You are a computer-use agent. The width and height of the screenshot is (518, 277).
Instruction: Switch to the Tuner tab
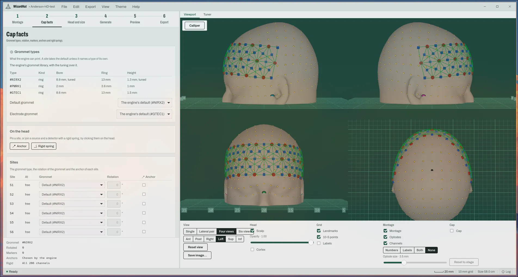click(x=207, y=14)
